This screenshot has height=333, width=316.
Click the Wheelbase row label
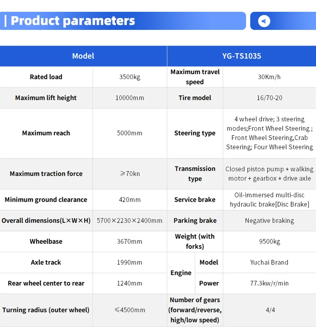pos(46,242)
